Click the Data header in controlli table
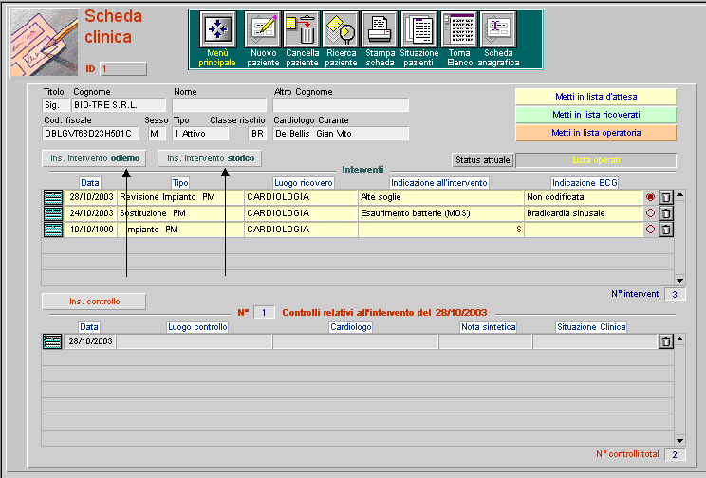Screen dimensions: 706x478 pos(88,327)
